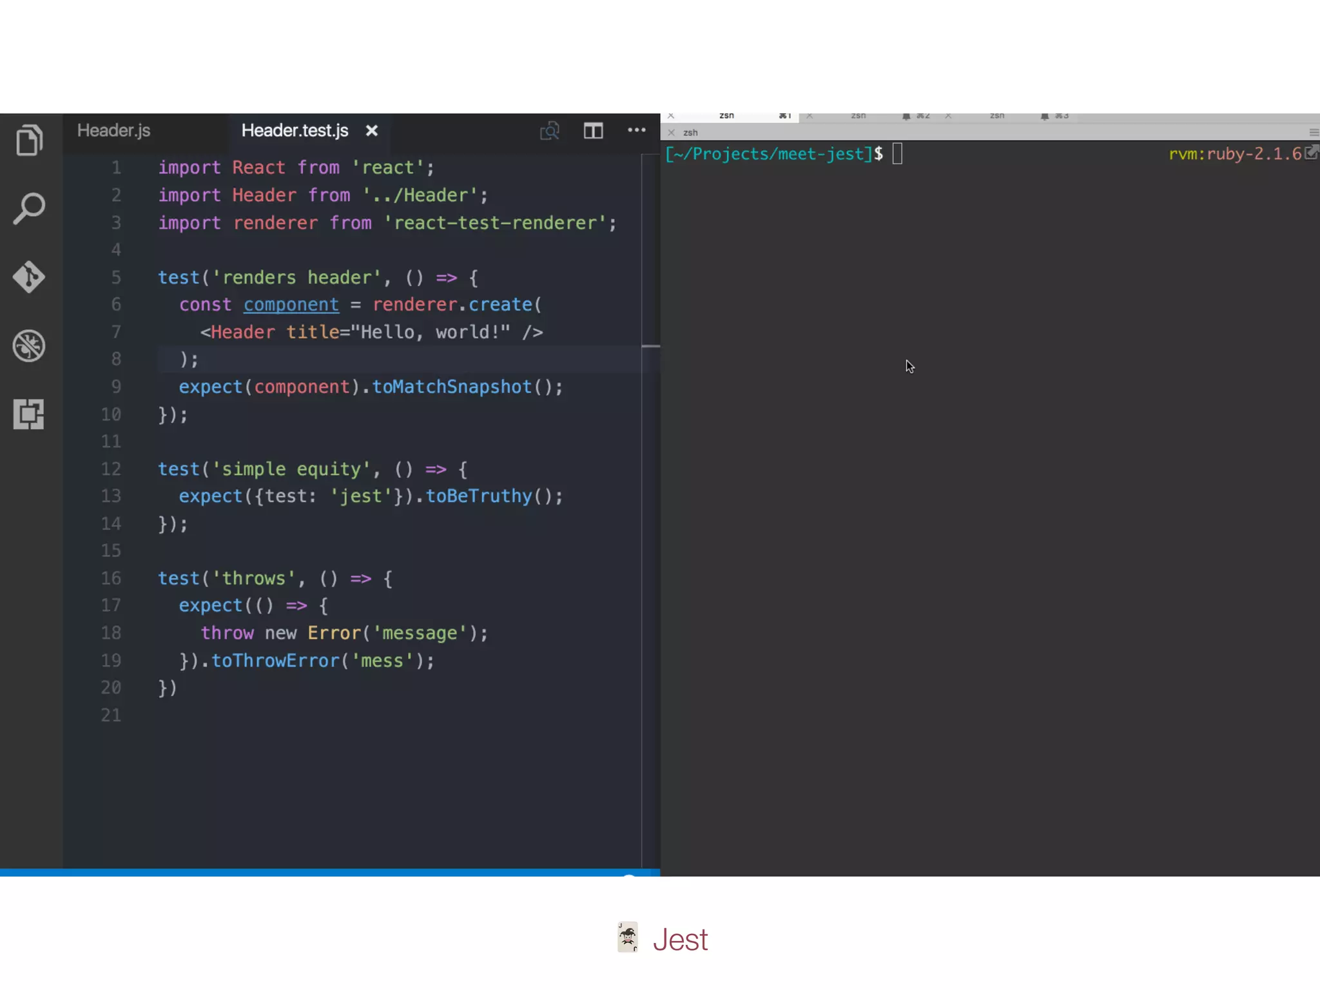Focus the terminal prompt cursor
Viewport: 1320px width, 990px height.
tap(897, 154)
